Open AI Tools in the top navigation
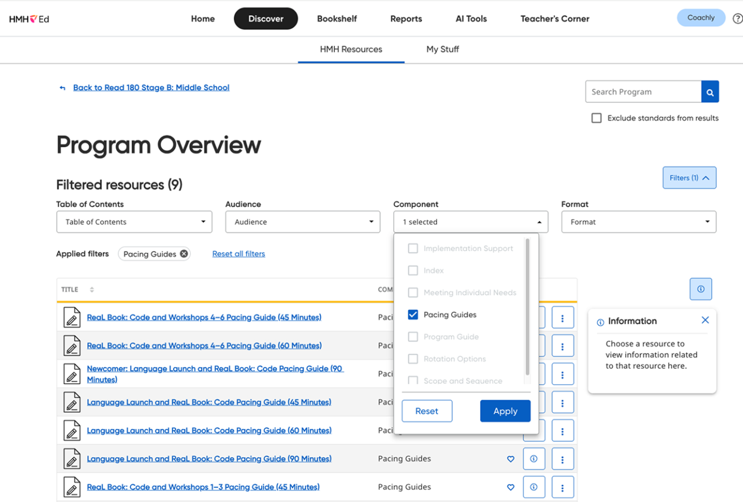This screenshot has height=502, width=743. pos(471,19)
